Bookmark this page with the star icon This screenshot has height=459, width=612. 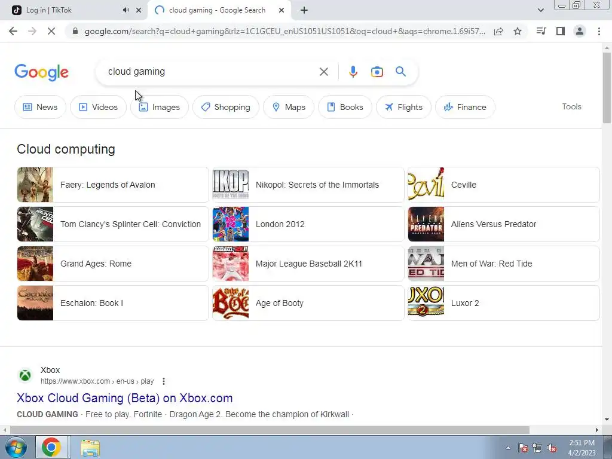tap(518, 31)
